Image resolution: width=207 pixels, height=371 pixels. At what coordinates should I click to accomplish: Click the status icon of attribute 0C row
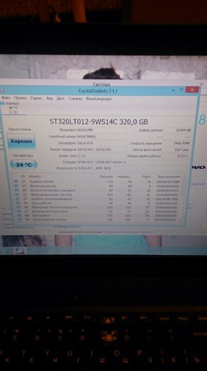click(x=19, y=211)
